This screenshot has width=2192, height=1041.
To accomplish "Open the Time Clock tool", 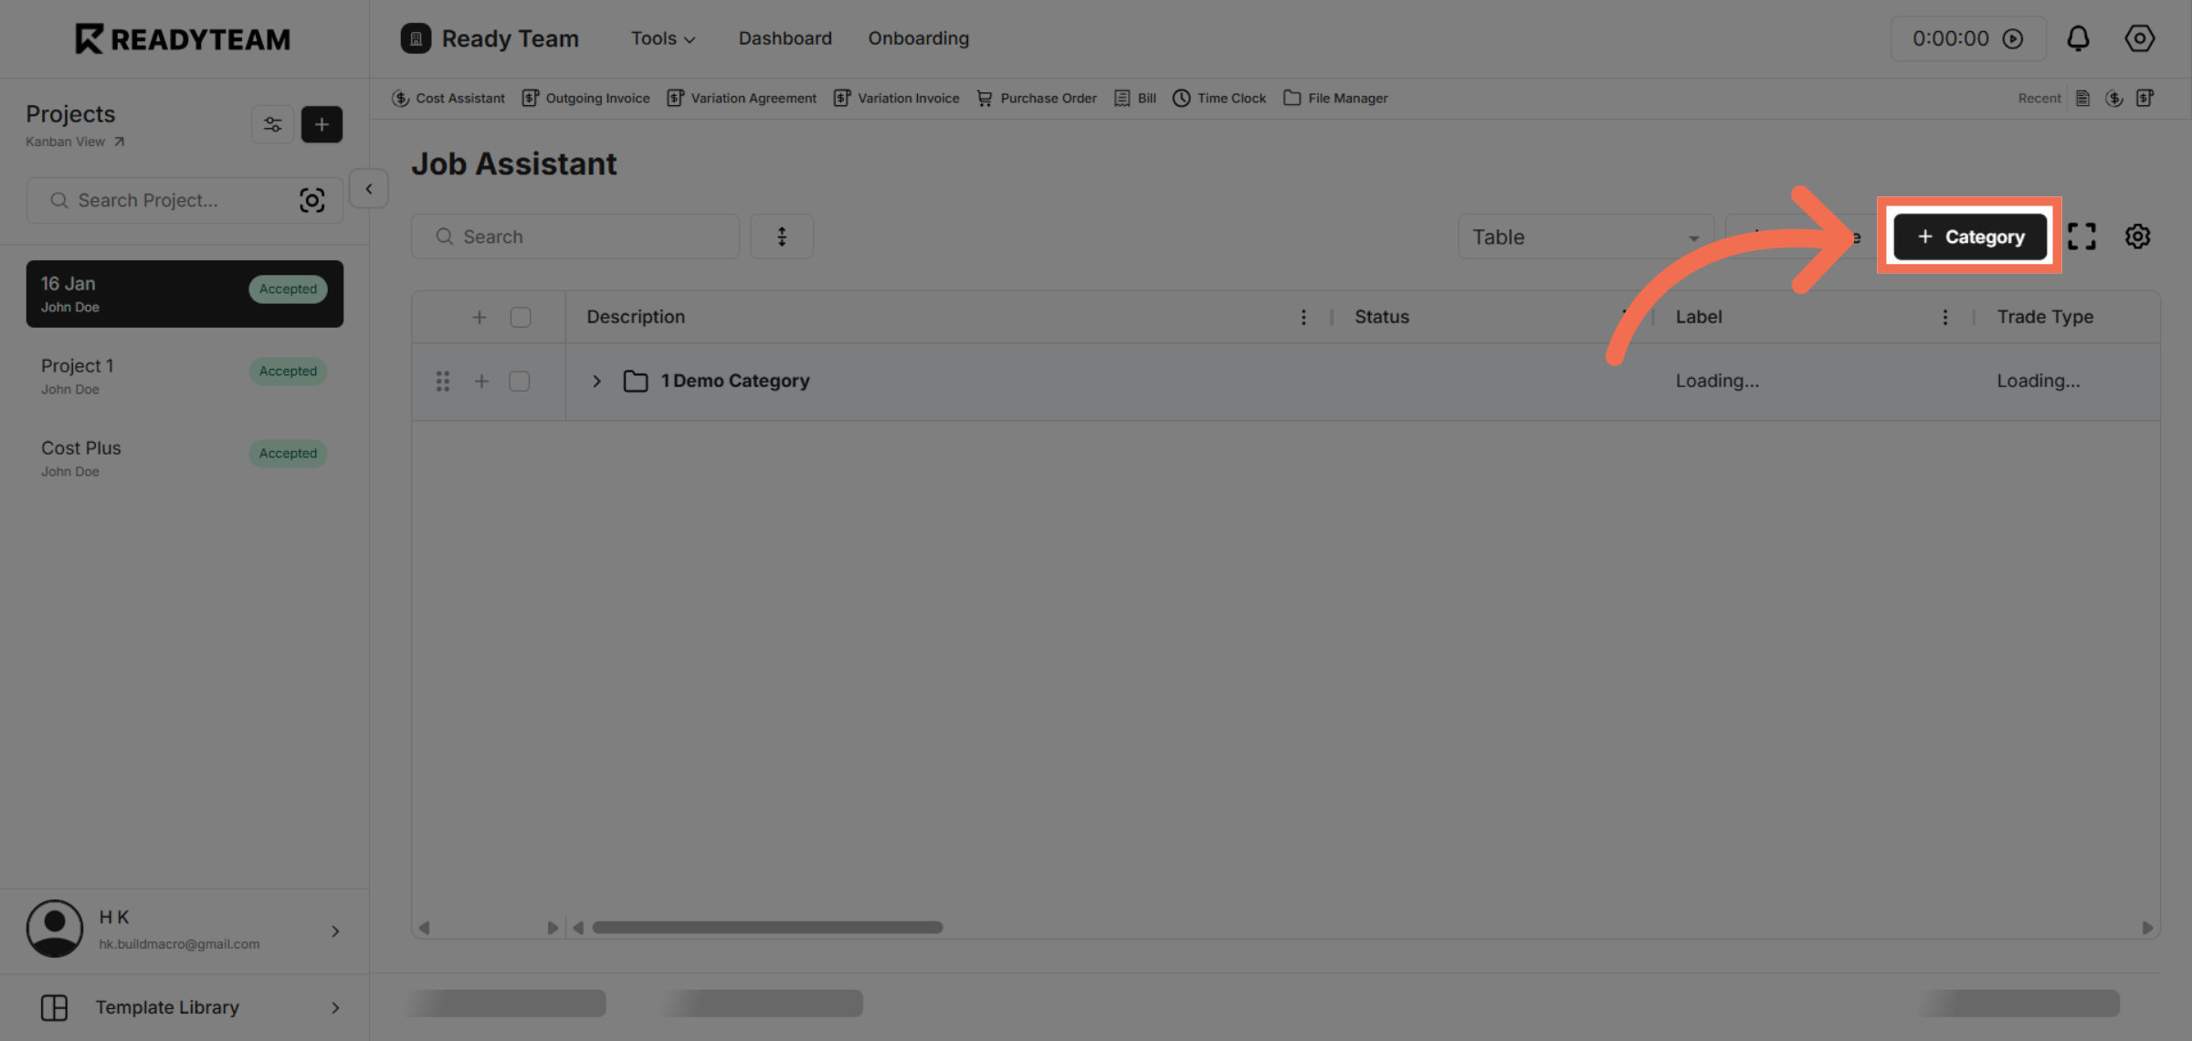I will 1219,98.
